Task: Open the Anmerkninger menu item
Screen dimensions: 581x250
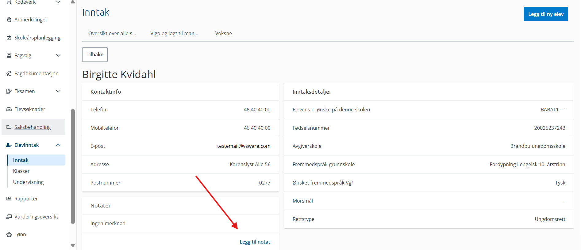Action: pos(31,20)
